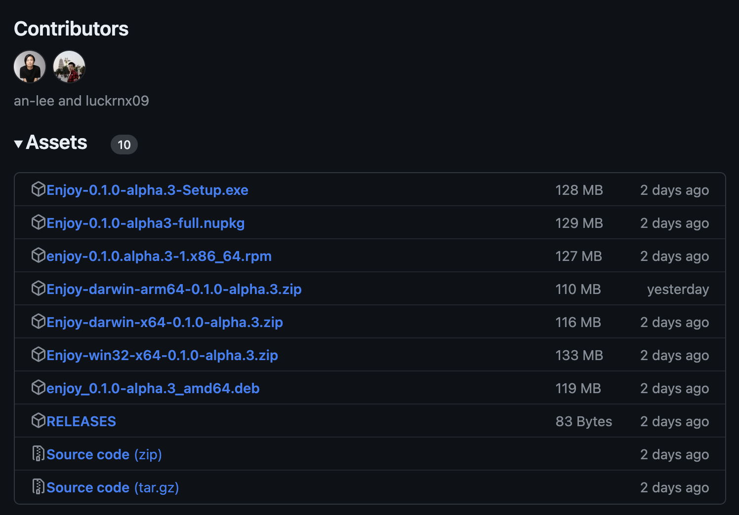The width and height of the screenshot is (739, 515).
Task: Click package icon next to RELEASES file
Action: pyautogui.click(x=38, y=421)
